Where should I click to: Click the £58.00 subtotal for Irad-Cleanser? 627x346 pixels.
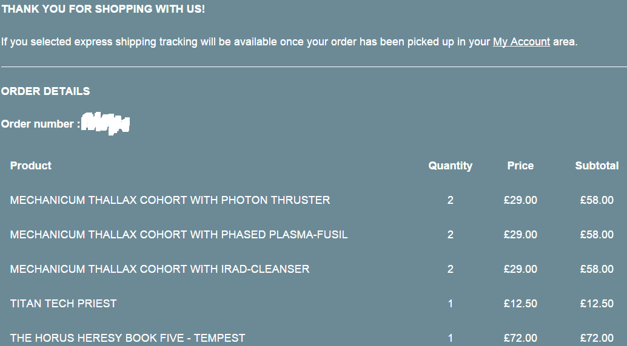click(x=597, y=269)
